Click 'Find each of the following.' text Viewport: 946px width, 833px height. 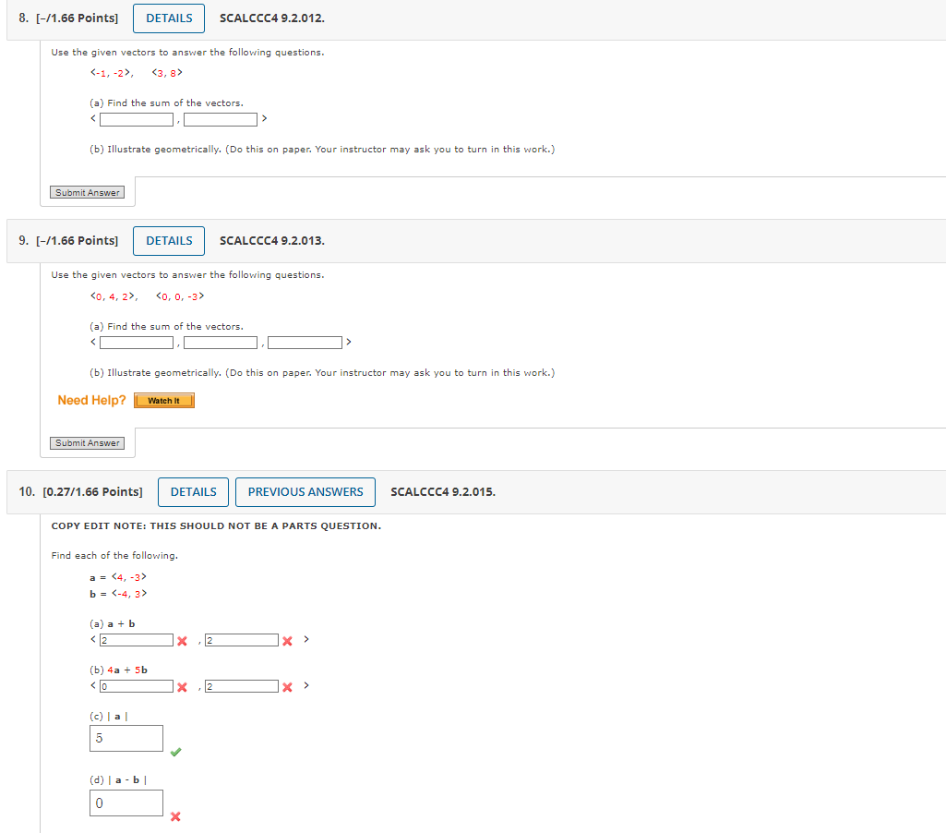click(114, 555)
